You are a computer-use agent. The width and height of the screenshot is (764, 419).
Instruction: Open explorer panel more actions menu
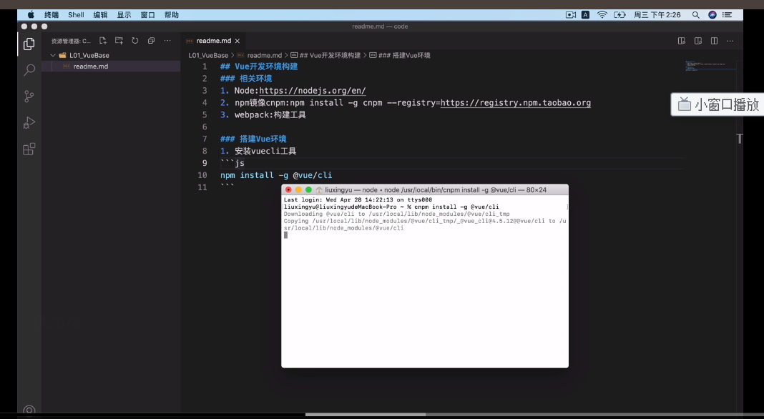pos(167,41)
